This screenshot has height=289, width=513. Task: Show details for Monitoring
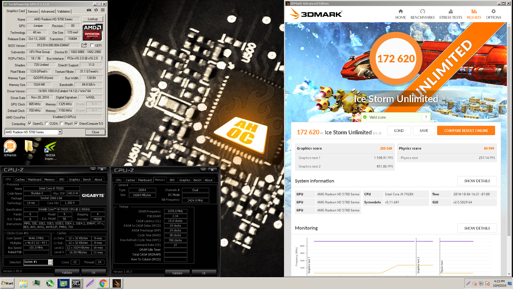point(477,228)
